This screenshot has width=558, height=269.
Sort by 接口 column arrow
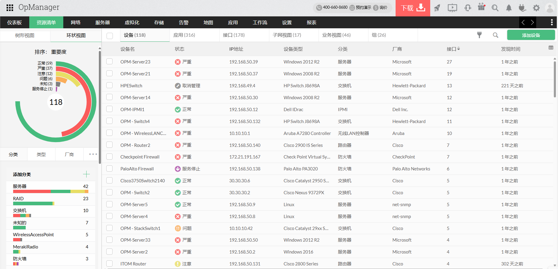coord(459,49)
